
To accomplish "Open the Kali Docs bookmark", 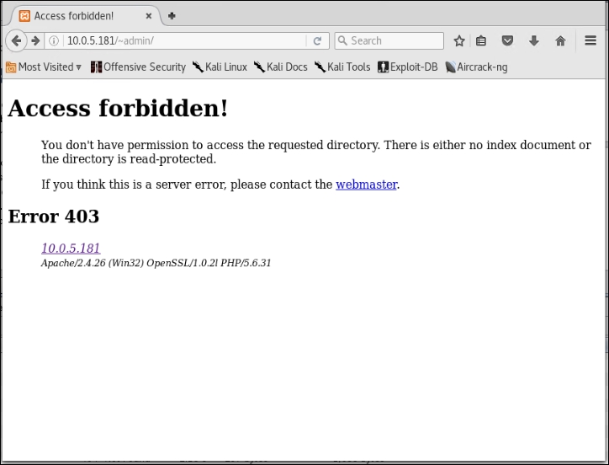I will (281, 67).
